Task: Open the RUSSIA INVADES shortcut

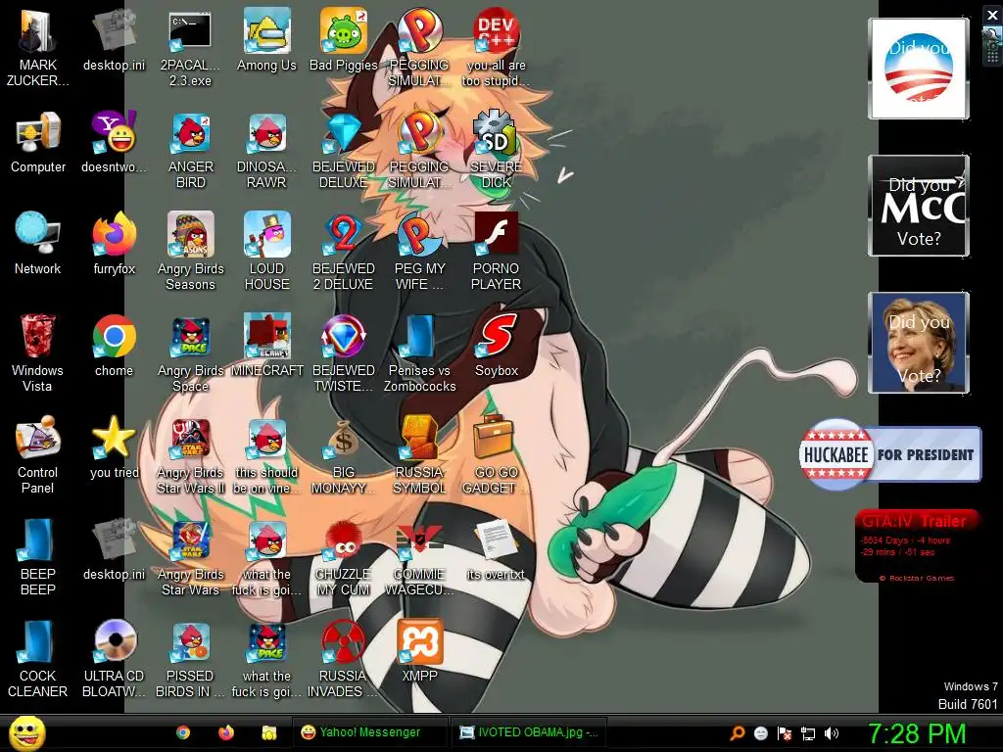Action: coord(344,659)
